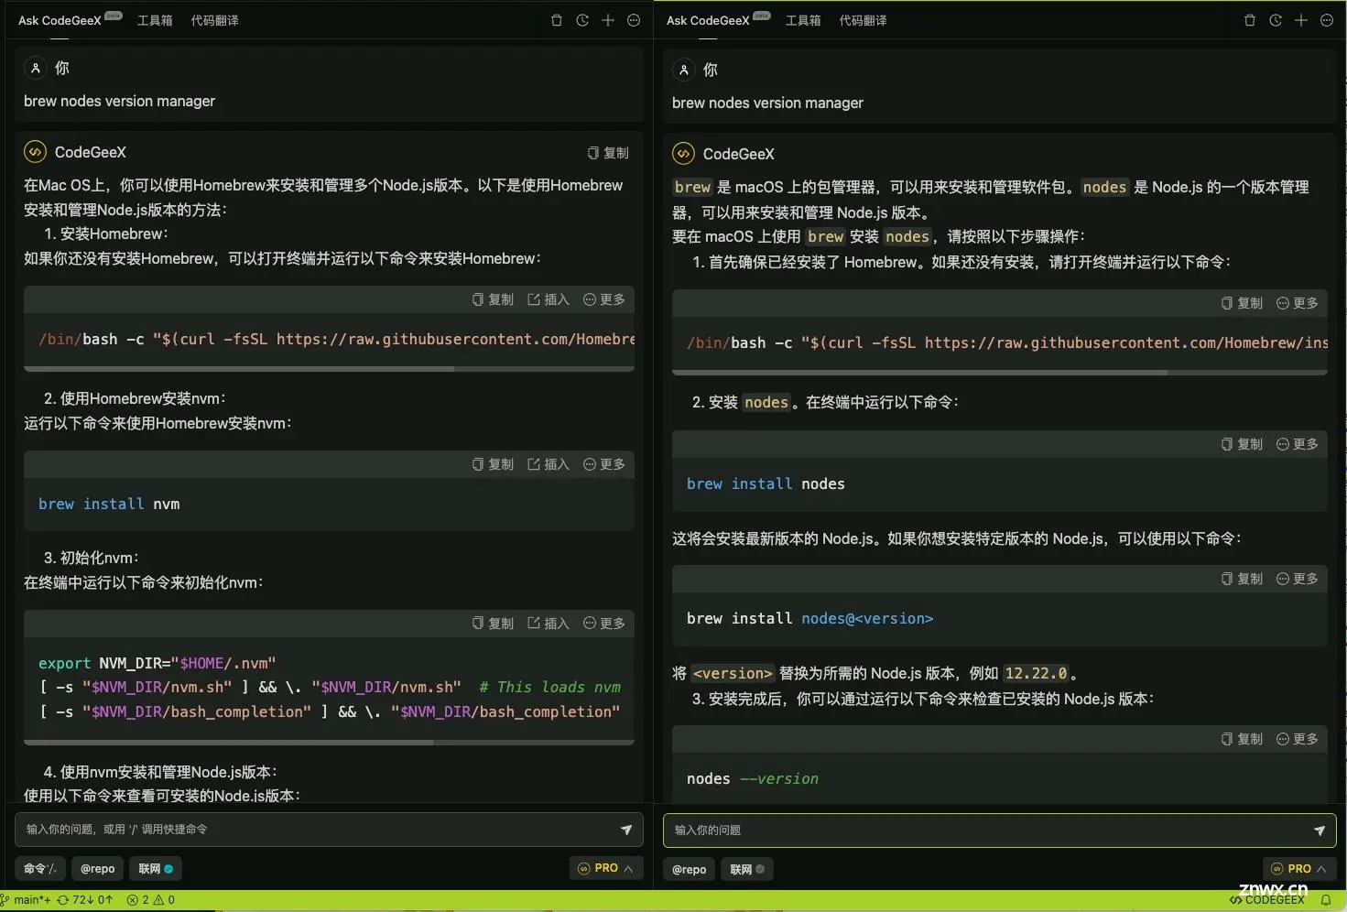The height and width of the screenshot is (912, 1347).
Task: Open 更多 menu for 'brew install nvm' code
Action: pyautogui.click(x=604, y=464)
